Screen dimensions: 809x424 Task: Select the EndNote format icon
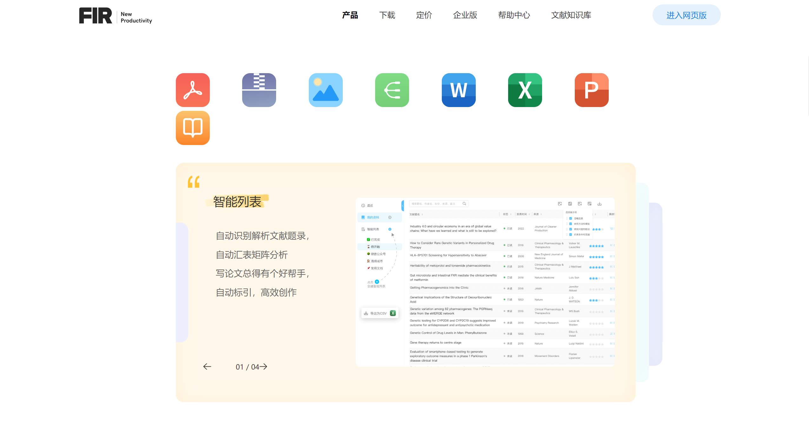coord(392,90)
